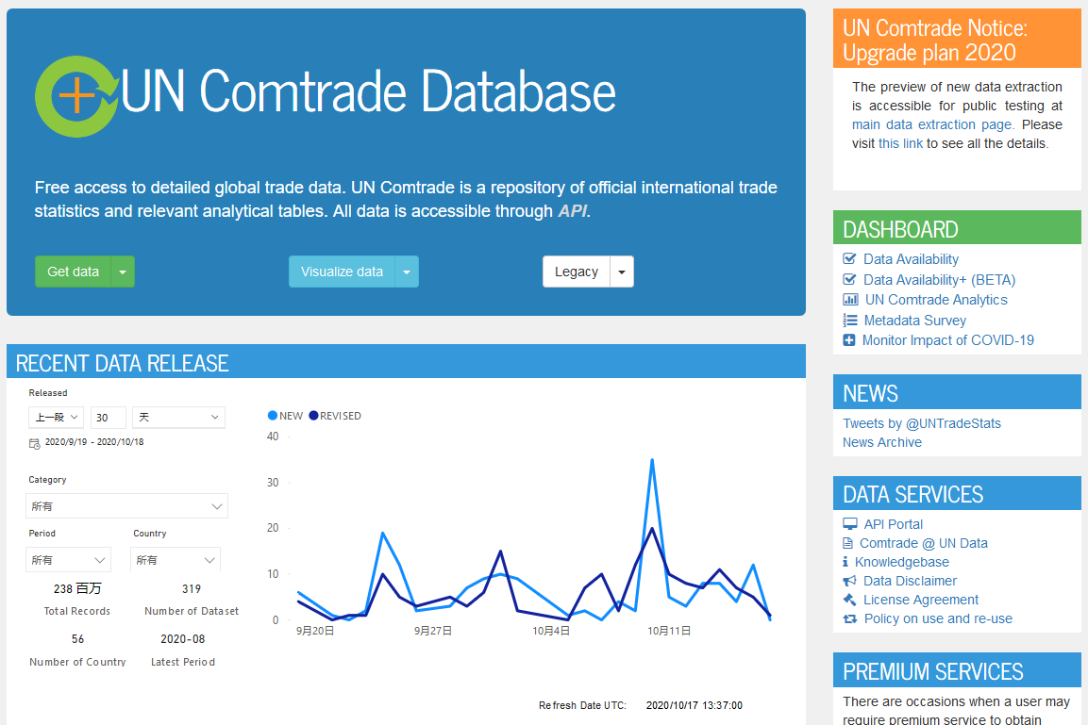This screenshot has height=725, width=1088.
Task: Open News Archive link
Action: coord(882,442)
